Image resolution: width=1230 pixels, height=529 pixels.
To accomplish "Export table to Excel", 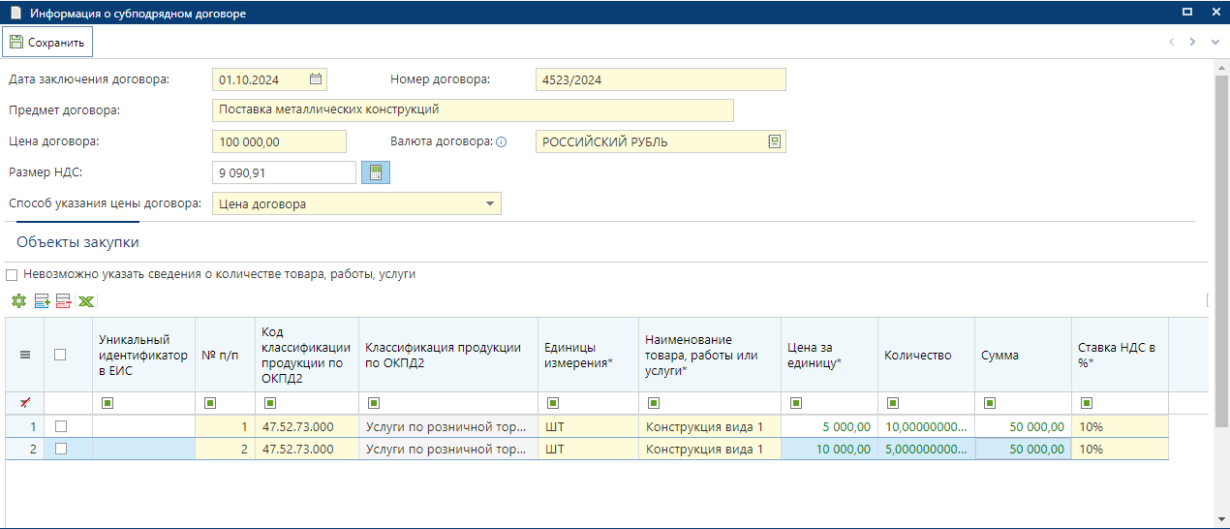I will [86, 301].
